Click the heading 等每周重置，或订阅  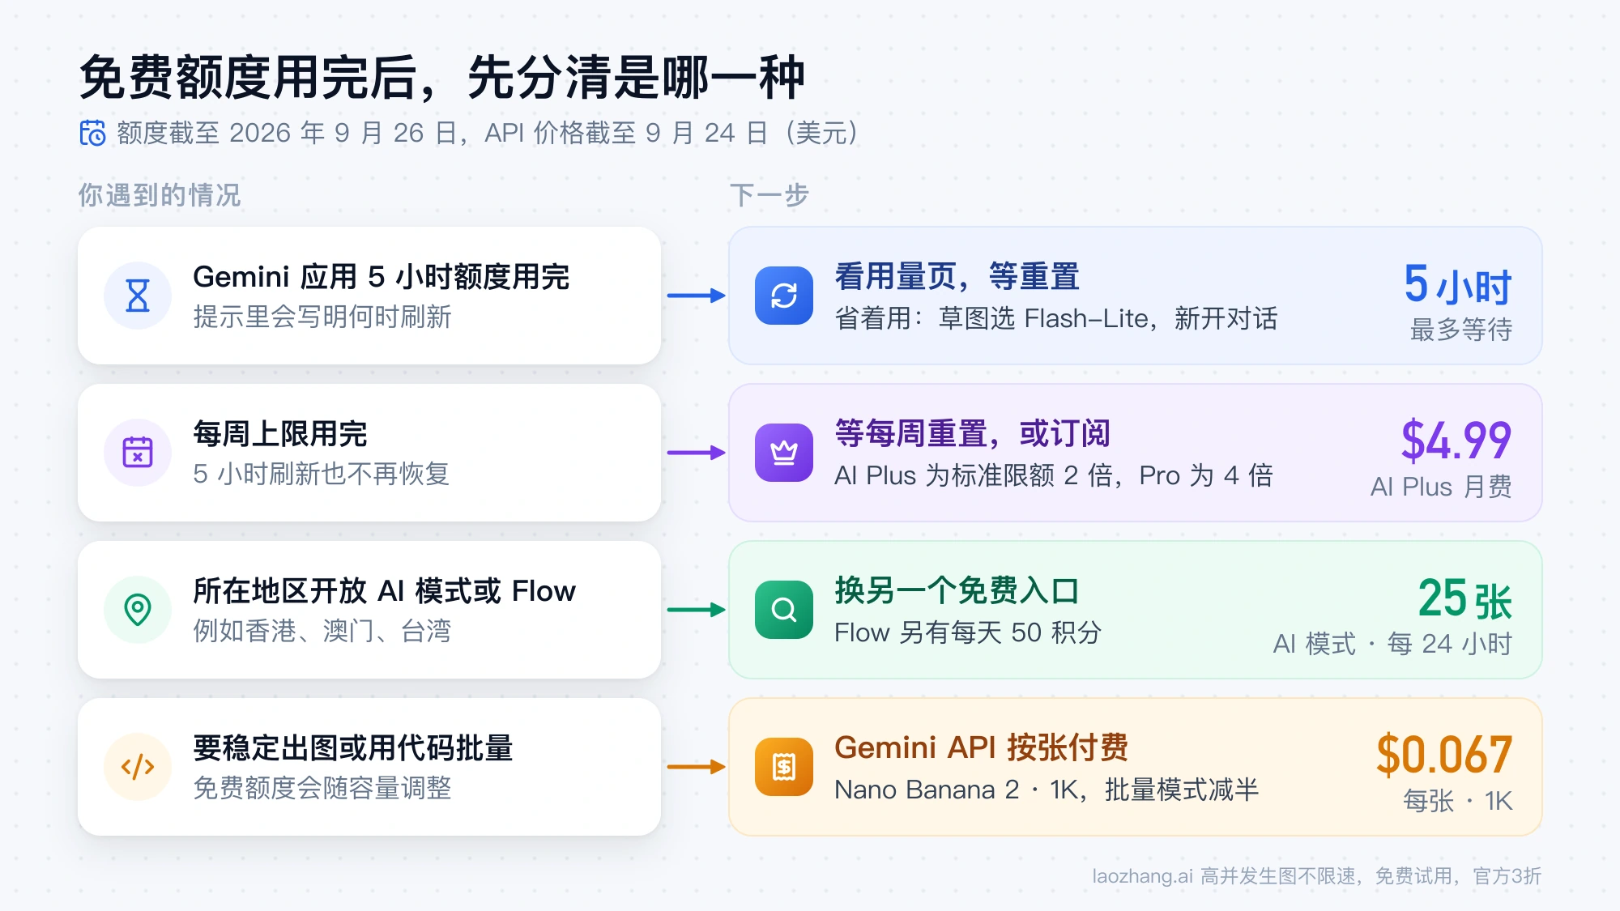tap(973, 434)
